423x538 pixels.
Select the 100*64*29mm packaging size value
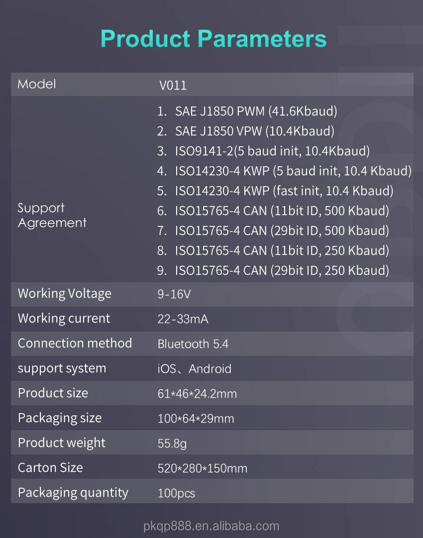(x=196, y=419)
